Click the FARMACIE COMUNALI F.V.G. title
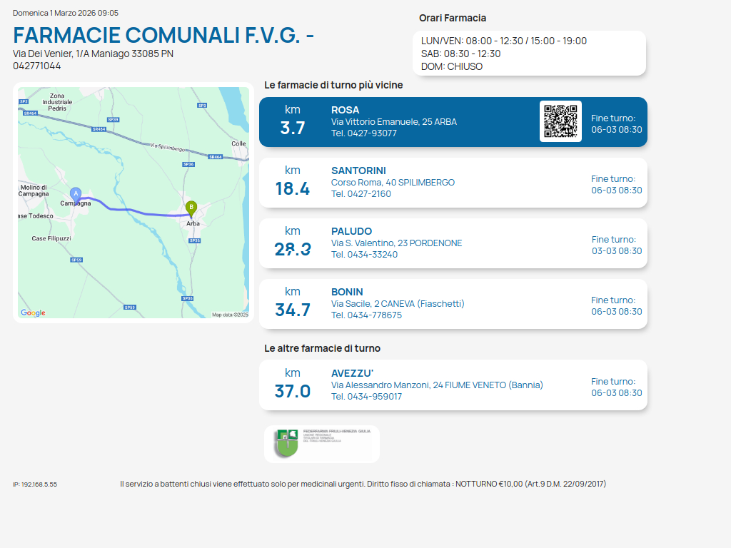 pyautogui.click(x=163, y=36)
